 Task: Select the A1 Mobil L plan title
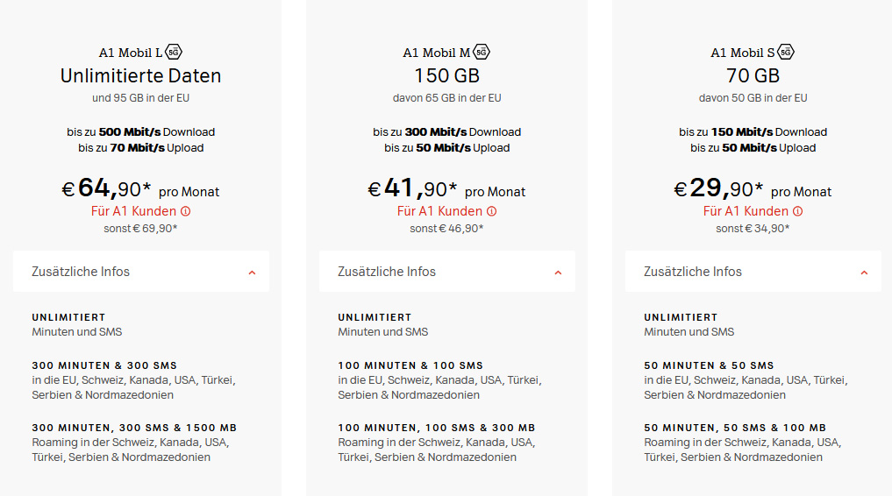coord(131,53)
